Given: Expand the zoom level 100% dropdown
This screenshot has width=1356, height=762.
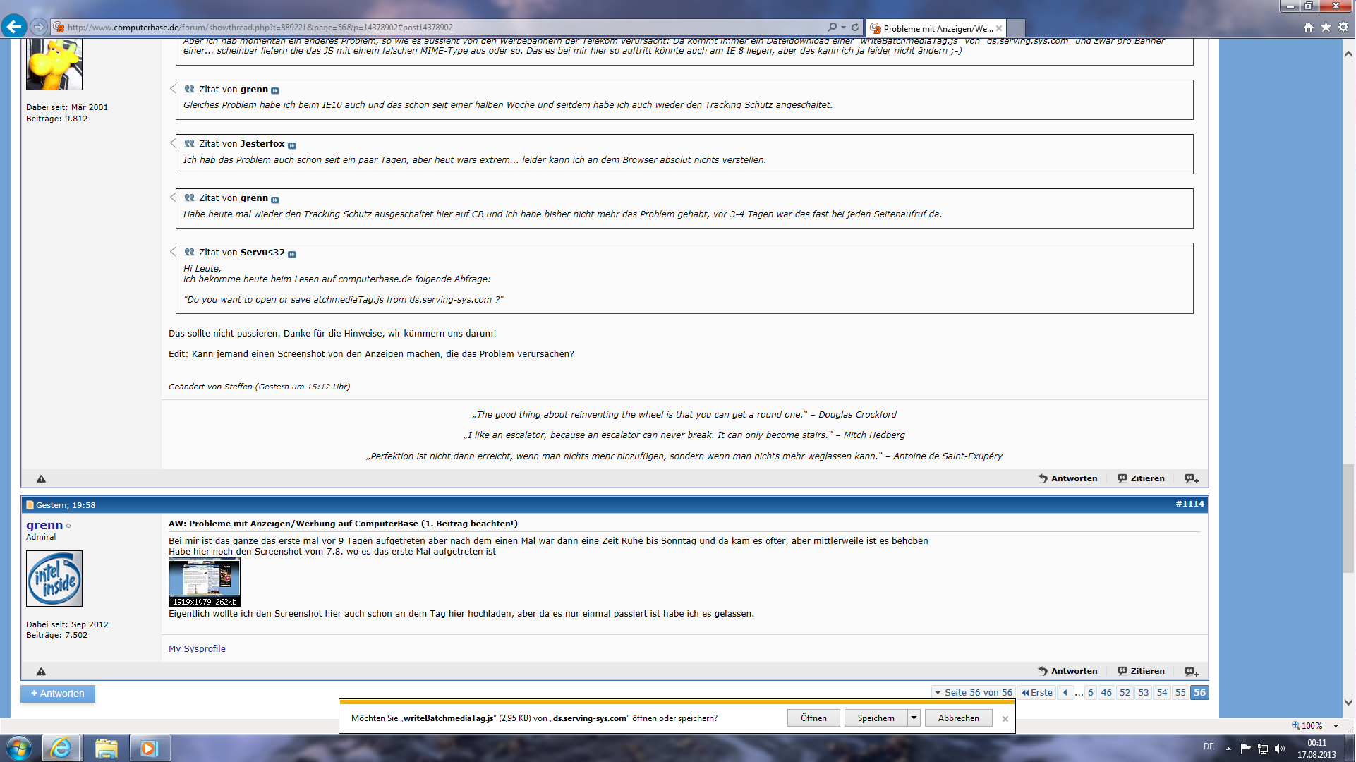Looking at the screenshot, I should (1336, 725).
